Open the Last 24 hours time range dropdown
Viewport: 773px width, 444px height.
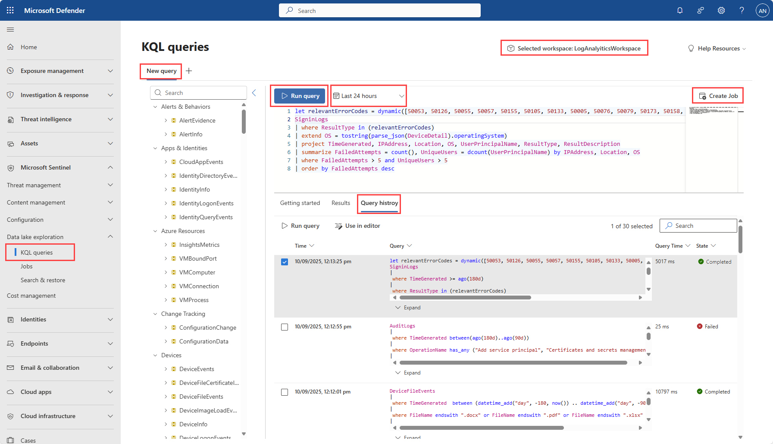click(369, 96)
